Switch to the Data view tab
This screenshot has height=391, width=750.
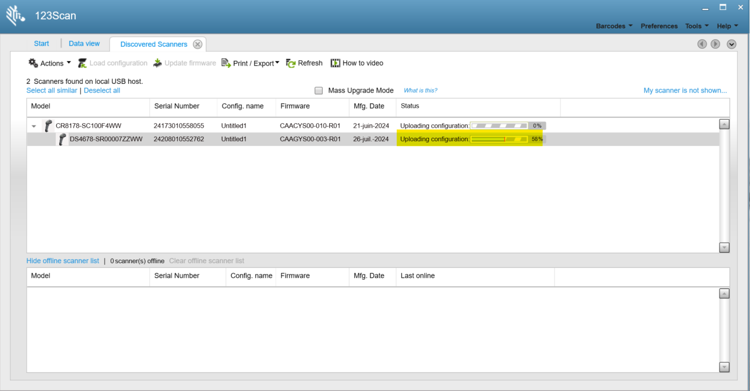[84, 43]
